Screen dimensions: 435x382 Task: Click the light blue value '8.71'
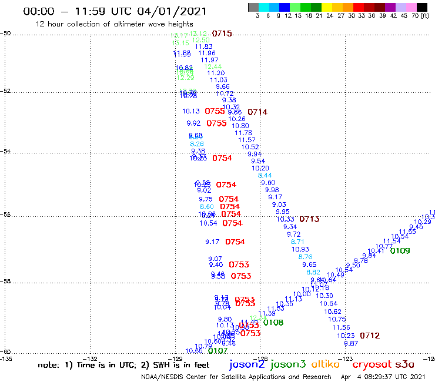[297, 242]
